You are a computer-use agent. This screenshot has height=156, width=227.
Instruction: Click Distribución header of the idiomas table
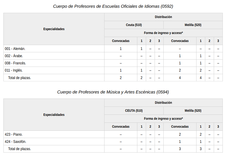[x=163, y=17]
